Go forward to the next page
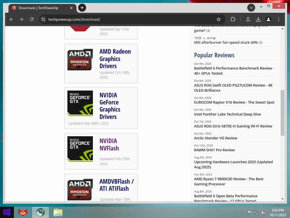Viewport: 290px width, 218px height. click(x=22, y=19)
